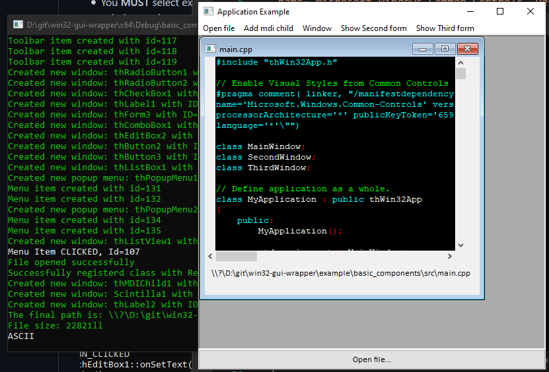Click 'Show Third form' menu item
The height and width of the screenshot is (372, 549).
pos(445,28)
